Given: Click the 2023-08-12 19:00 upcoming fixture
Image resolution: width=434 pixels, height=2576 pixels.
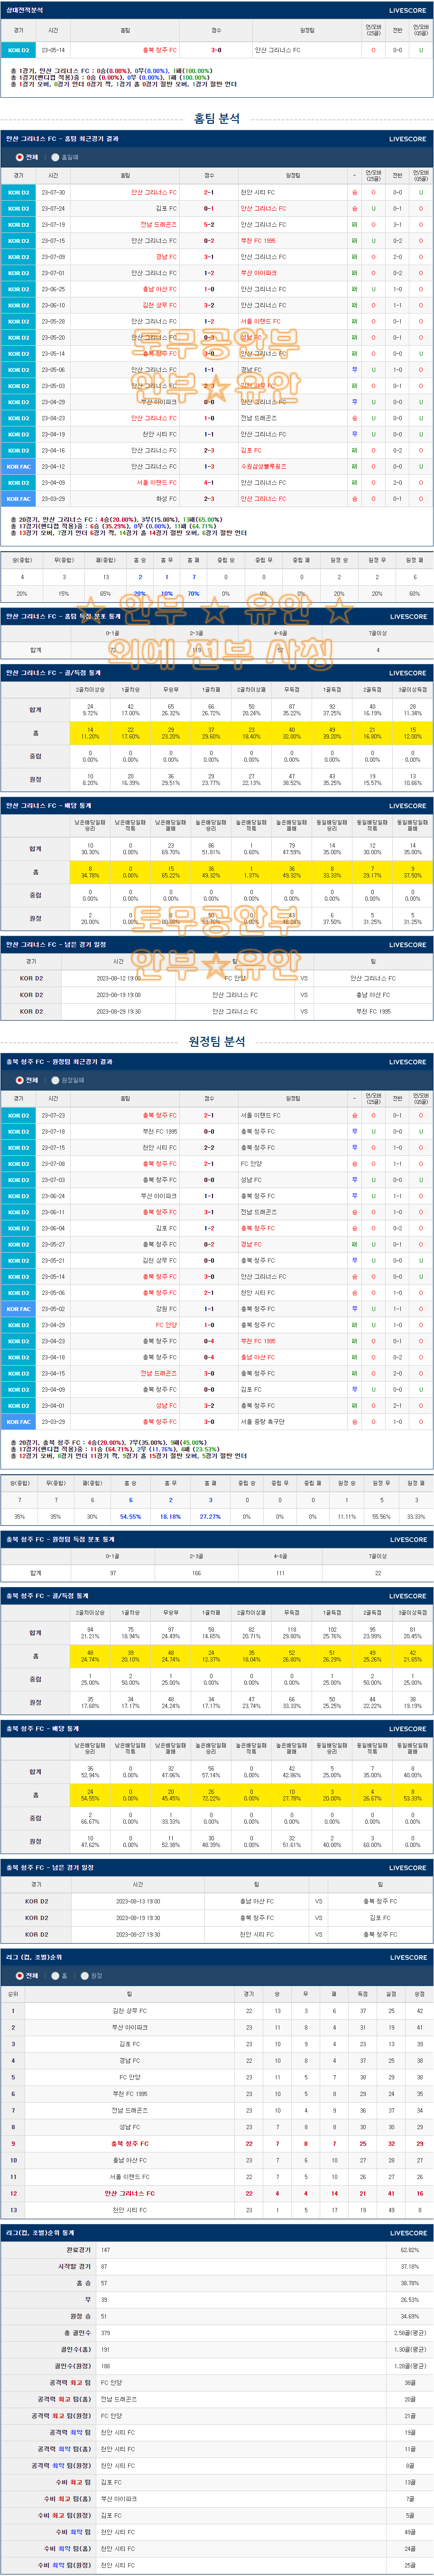Looking at the screenshot, I should tap(118, 978).
